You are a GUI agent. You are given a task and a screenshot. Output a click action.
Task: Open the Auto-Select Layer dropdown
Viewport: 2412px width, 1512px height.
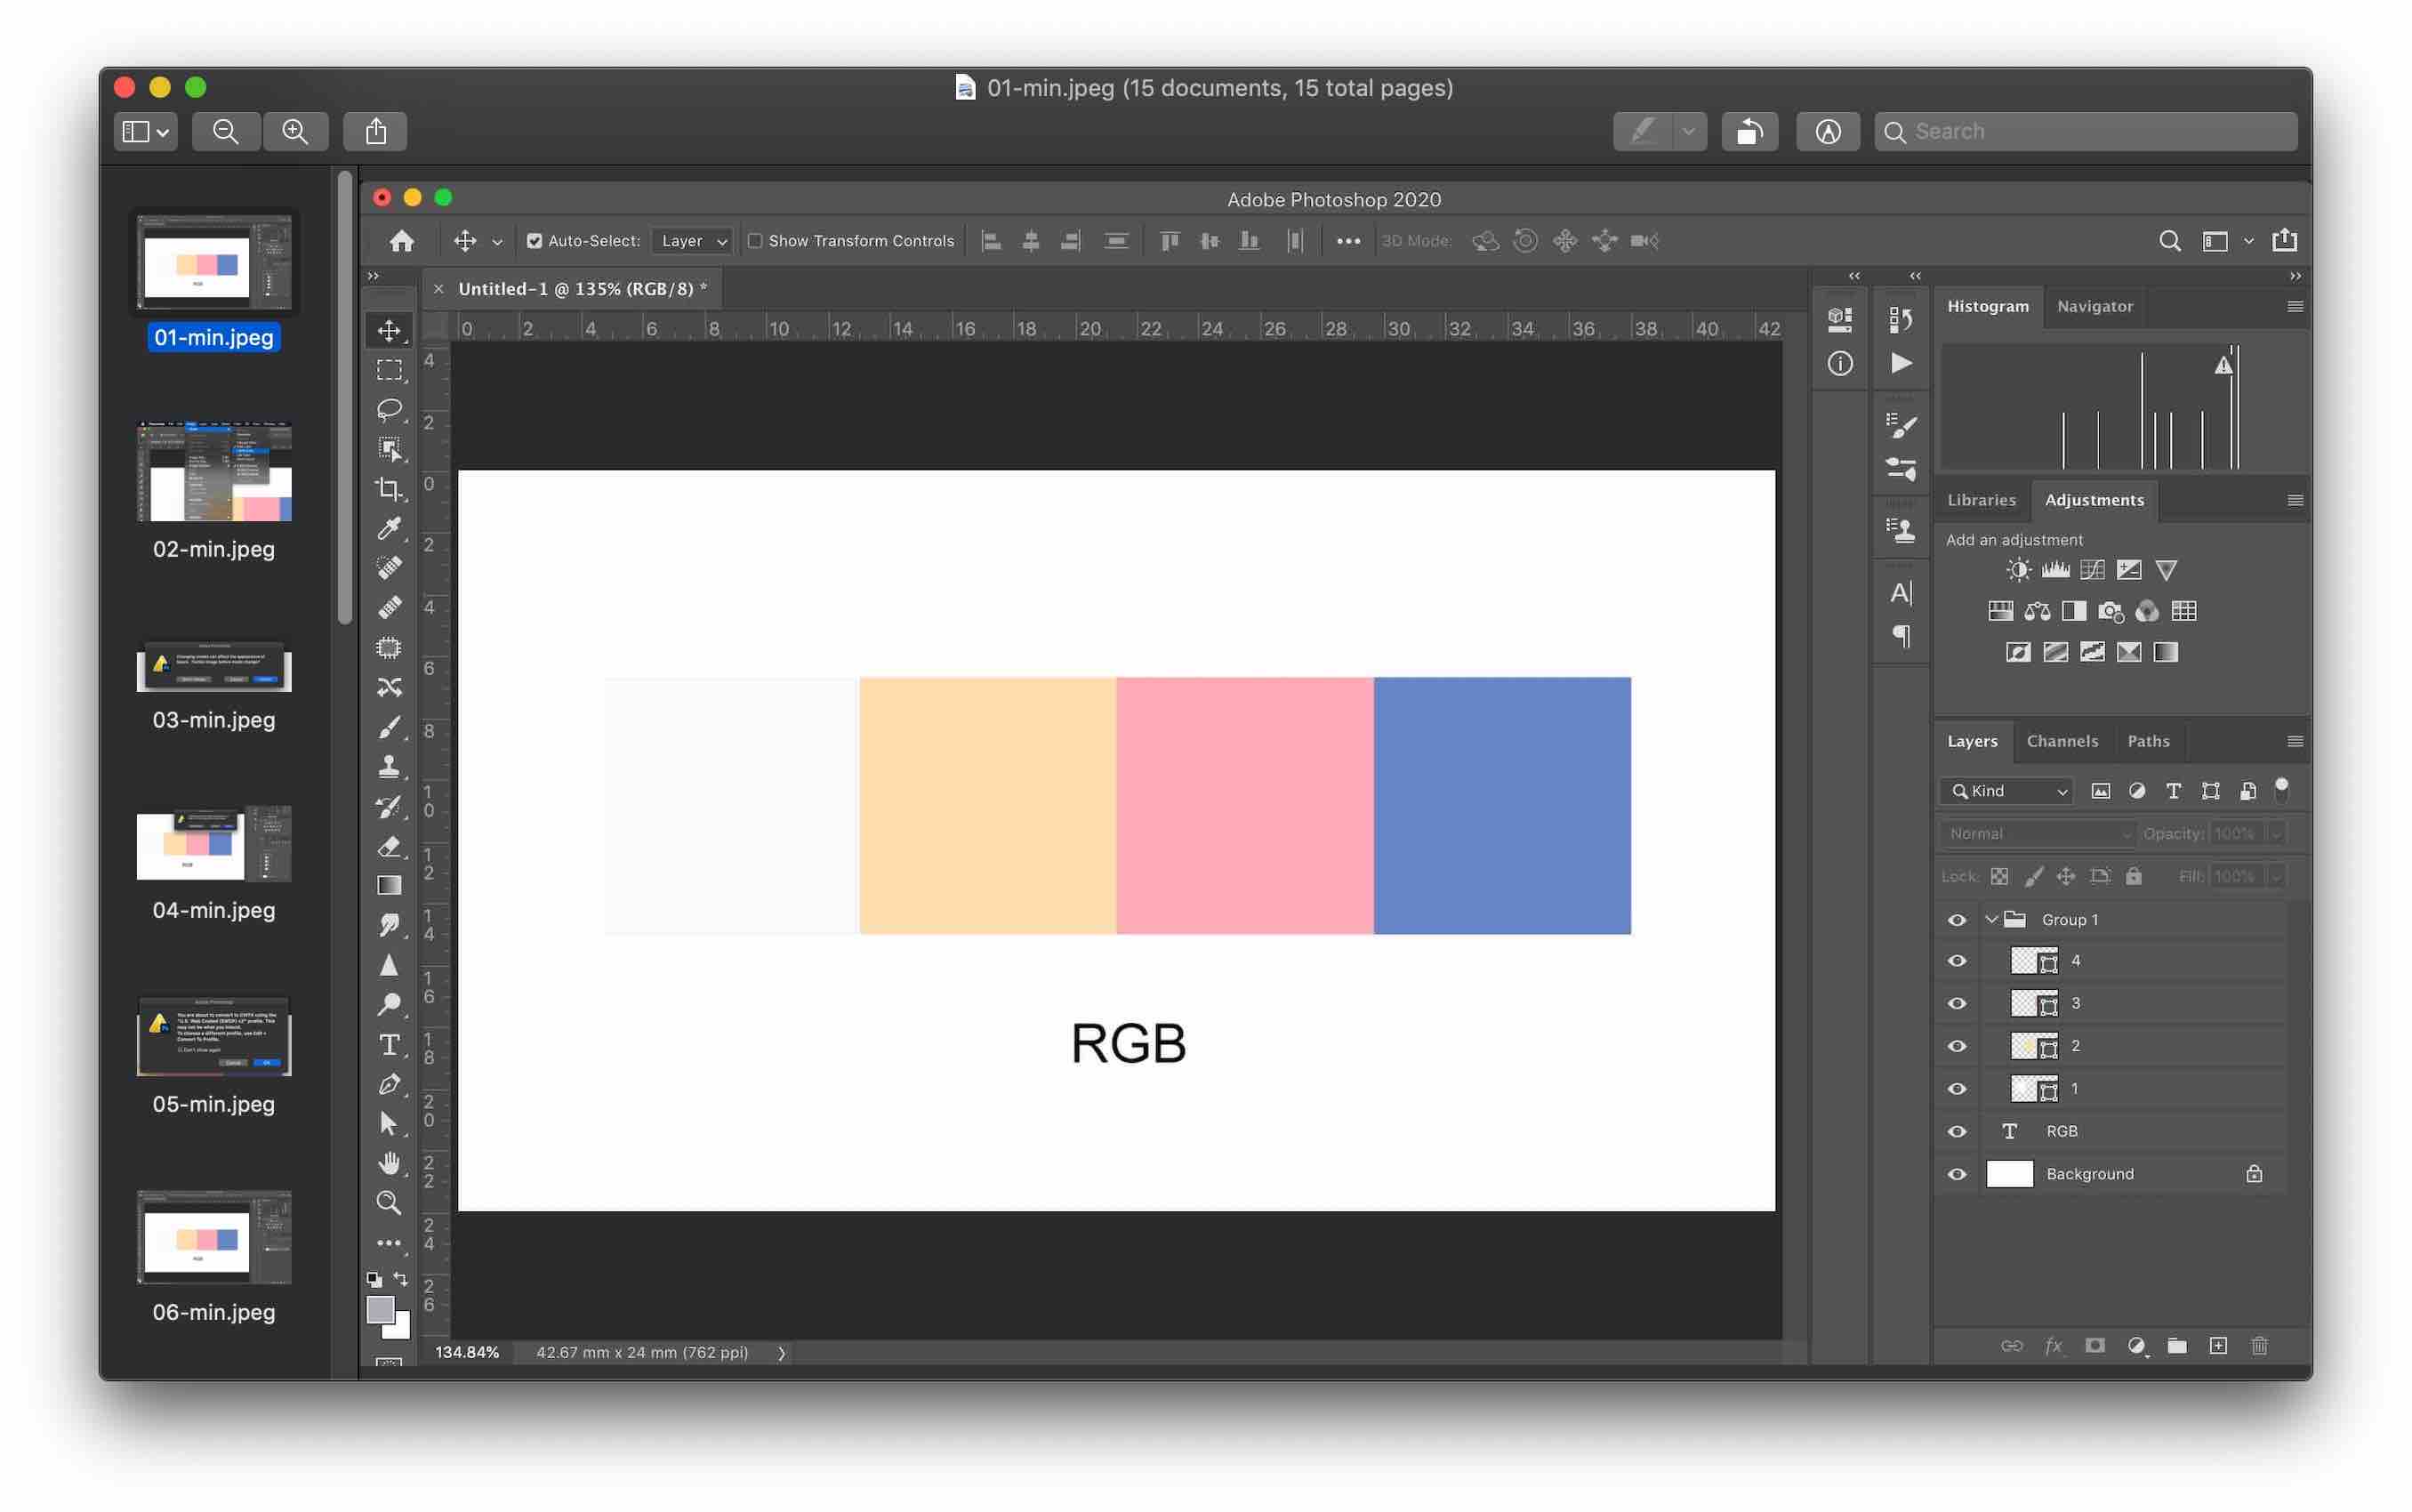point(693,241)
